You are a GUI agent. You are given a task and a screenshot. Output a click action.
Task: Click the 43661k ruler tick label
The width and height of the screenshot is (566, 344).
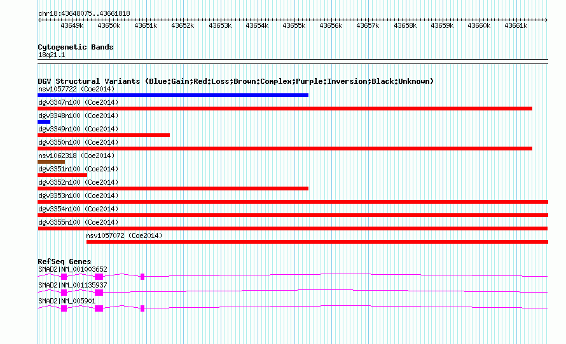[x=516, y=25]
